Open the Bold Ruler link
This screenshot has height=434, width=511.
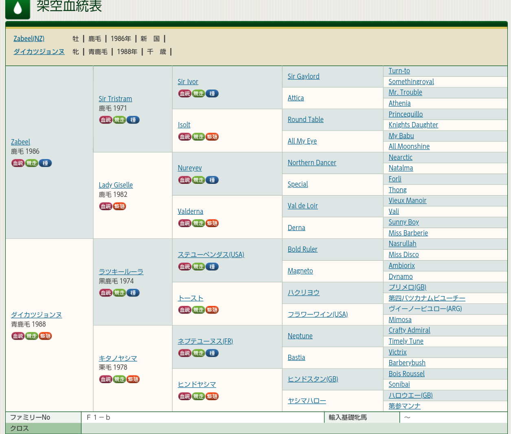(x=303, y=249)
